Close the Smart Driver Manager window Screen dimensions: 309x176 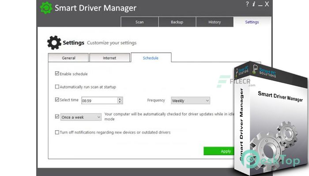(267, 4)
